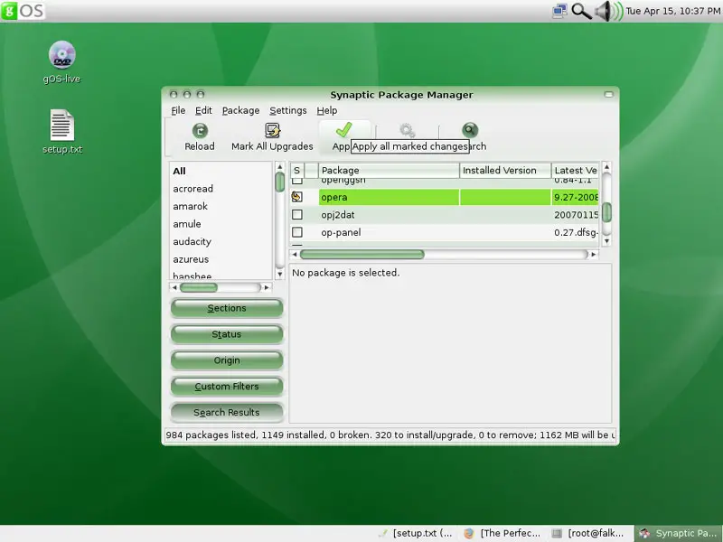Click the category list scroll-up arrow
The width and height of the screenshot is (723, 542).
[x=279, y=167]
